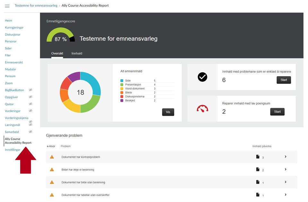
Task: Click the 87 % score gauge
Action: (61, 36)
